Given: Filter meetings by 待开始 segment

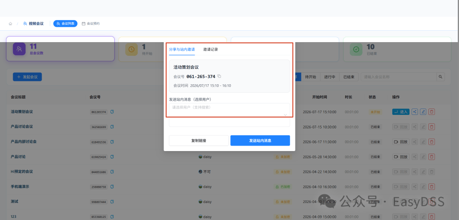Looking at the screenshot, I should click(x=311, y=77).
